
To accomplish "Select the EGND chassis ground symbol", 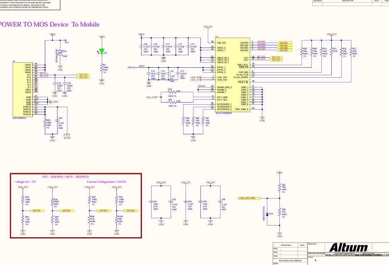I will tap(67, 135).
